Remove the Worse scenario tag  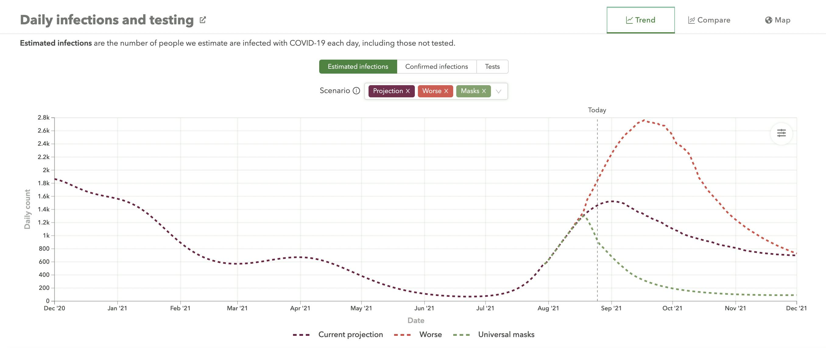pos(446,91)
